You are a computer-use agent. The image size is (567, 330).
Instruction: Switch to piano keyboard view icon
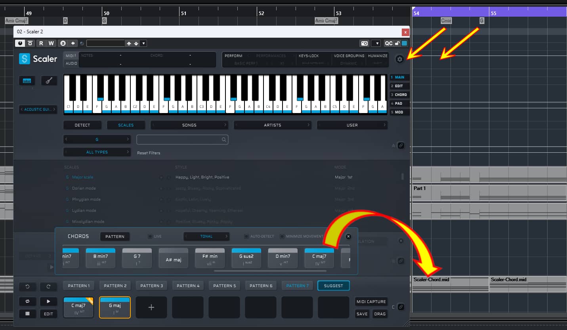click(x=27, y=81)
